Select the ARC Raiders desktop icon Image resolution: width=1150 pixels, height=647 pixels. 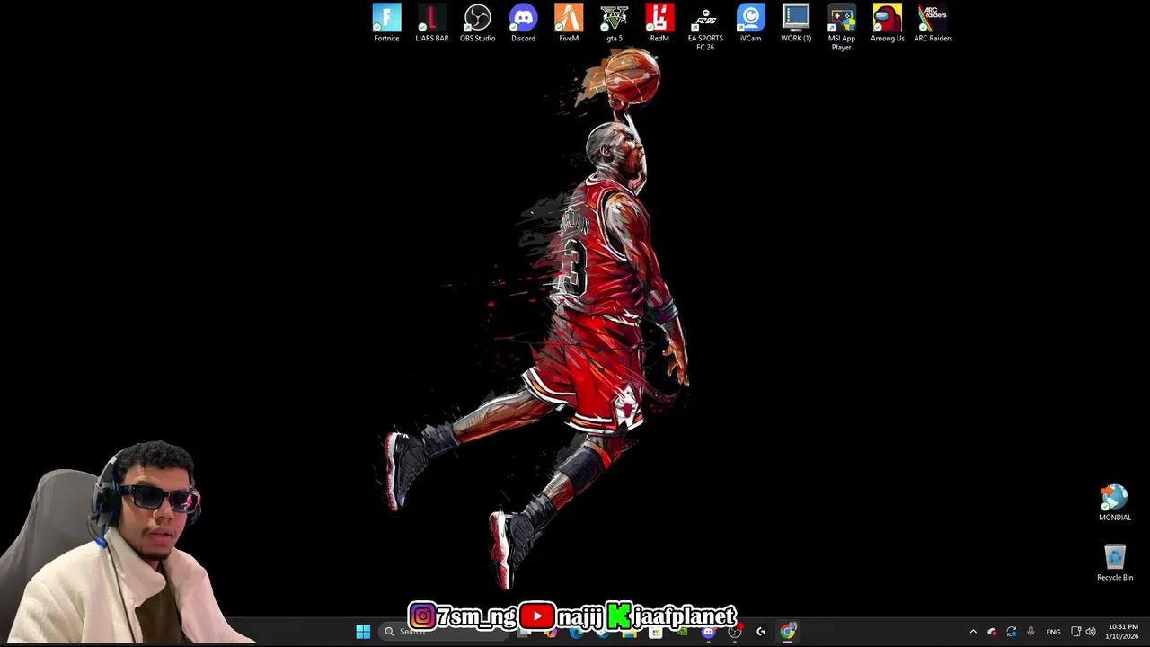point(933,23)
